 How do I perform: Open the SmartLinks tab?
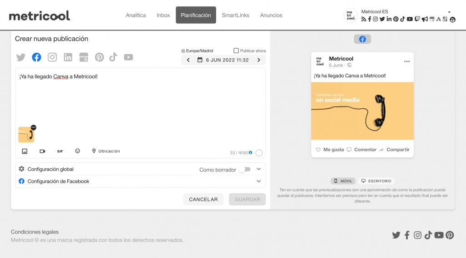click(x=235, y=15)
